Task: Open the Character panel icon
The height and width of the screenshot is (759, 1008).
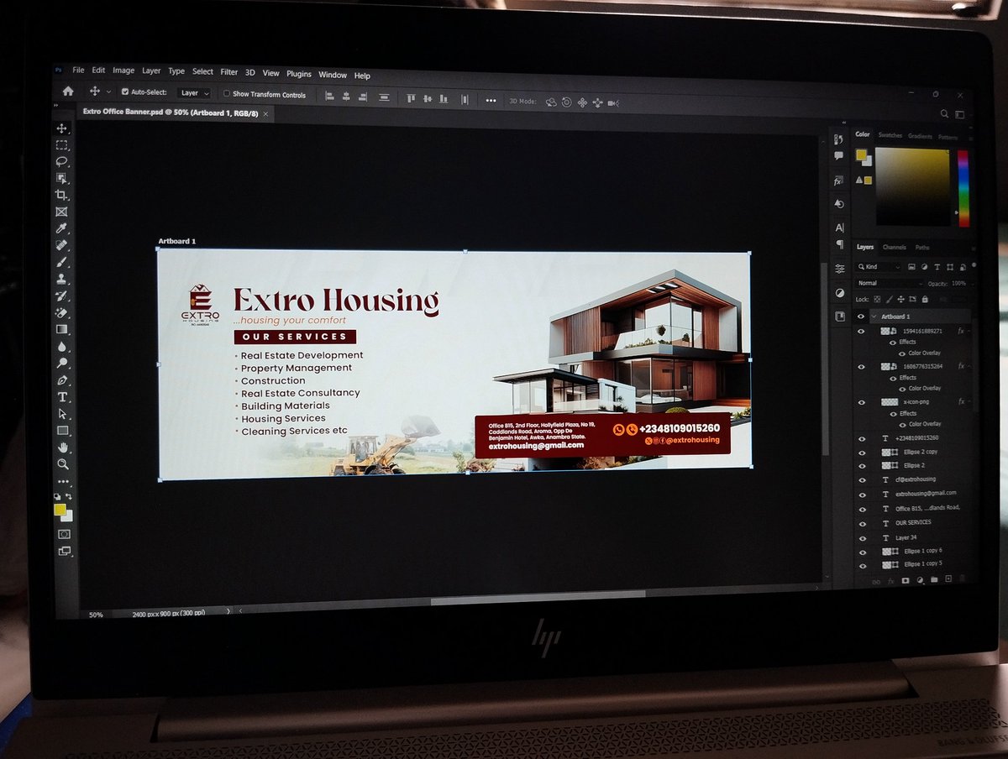Action: click(839, 228)
